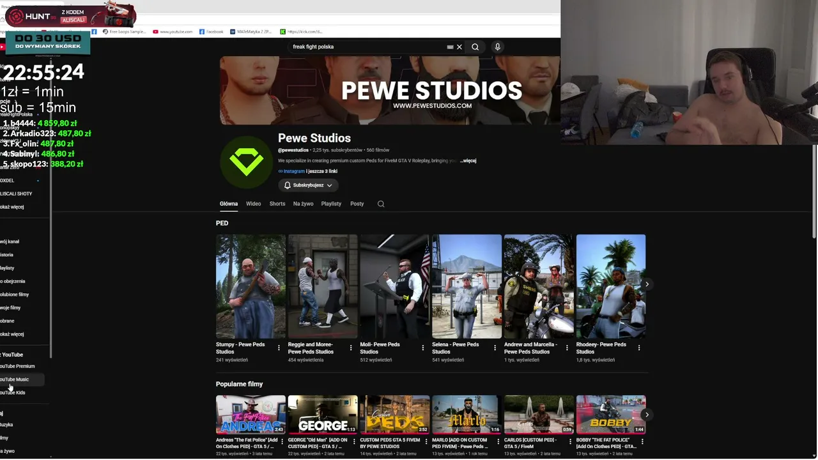The width and height of the screenshot is (818, 460).
Task: Open more options for the Stumpy video
Action: tap(279, 348)
